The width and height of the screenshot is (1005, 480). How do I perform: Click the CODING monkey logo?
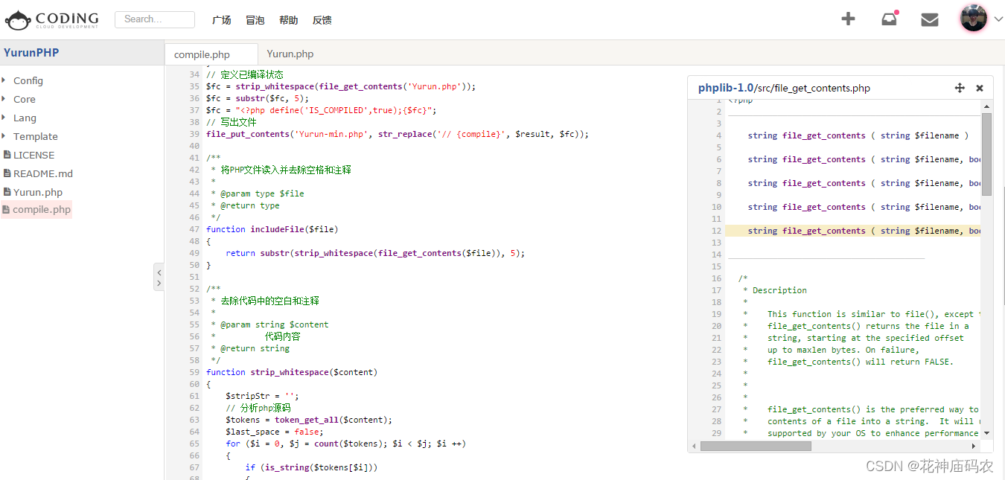click(x=18, y=20)
